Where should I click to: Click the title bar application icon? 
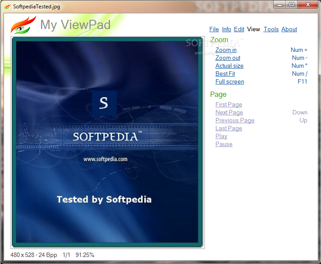point(7,7)
